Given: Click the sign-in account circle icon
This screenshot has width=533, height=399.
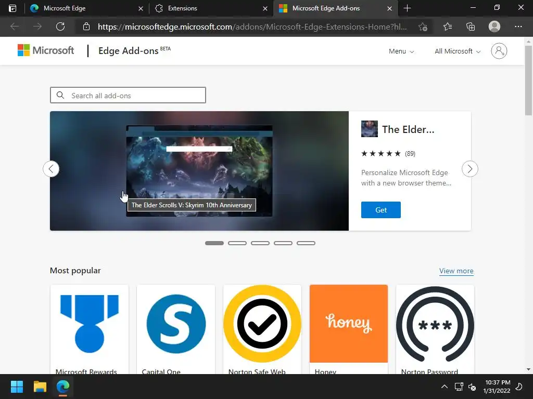Looking at the screenshot, I should 499,51.
